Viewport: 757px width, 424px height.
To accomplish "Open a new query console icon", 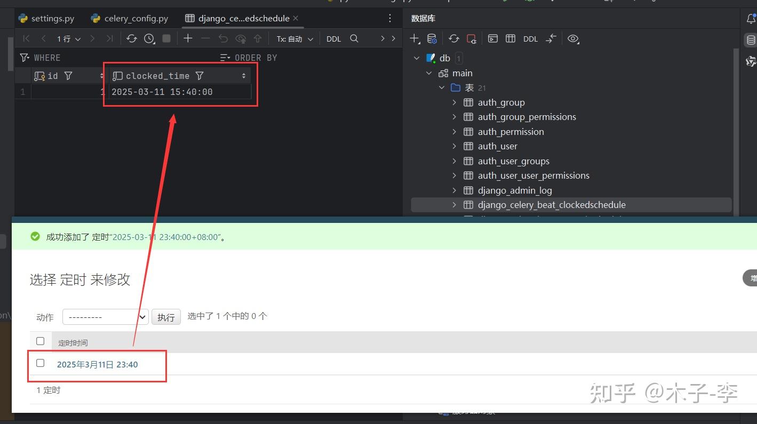I will (x=492, y=38).
